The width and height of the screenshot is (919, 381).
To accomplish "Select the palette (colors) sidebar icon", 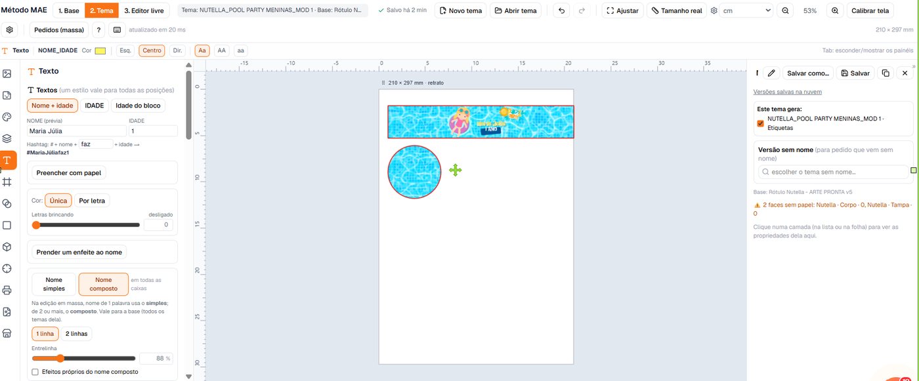I will 7,117.
